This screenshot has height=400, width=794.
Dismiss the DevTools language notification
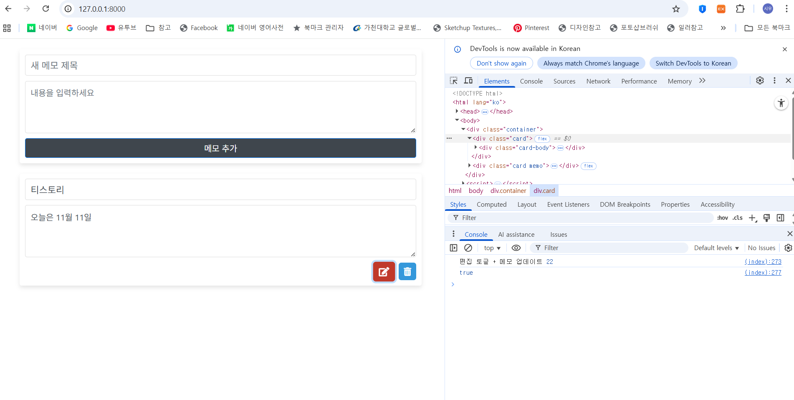point(785,49)
